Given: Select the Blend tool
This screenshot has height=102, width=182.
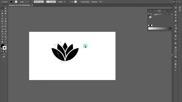Looking at the screenshot, I should (6, 34).
